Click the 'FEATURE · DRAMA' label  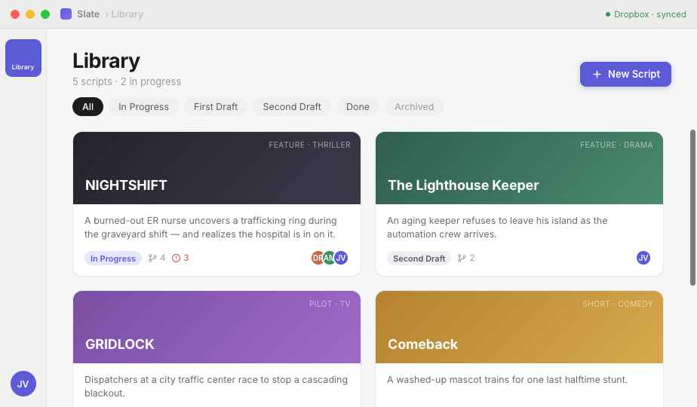(x=616, y=145)
